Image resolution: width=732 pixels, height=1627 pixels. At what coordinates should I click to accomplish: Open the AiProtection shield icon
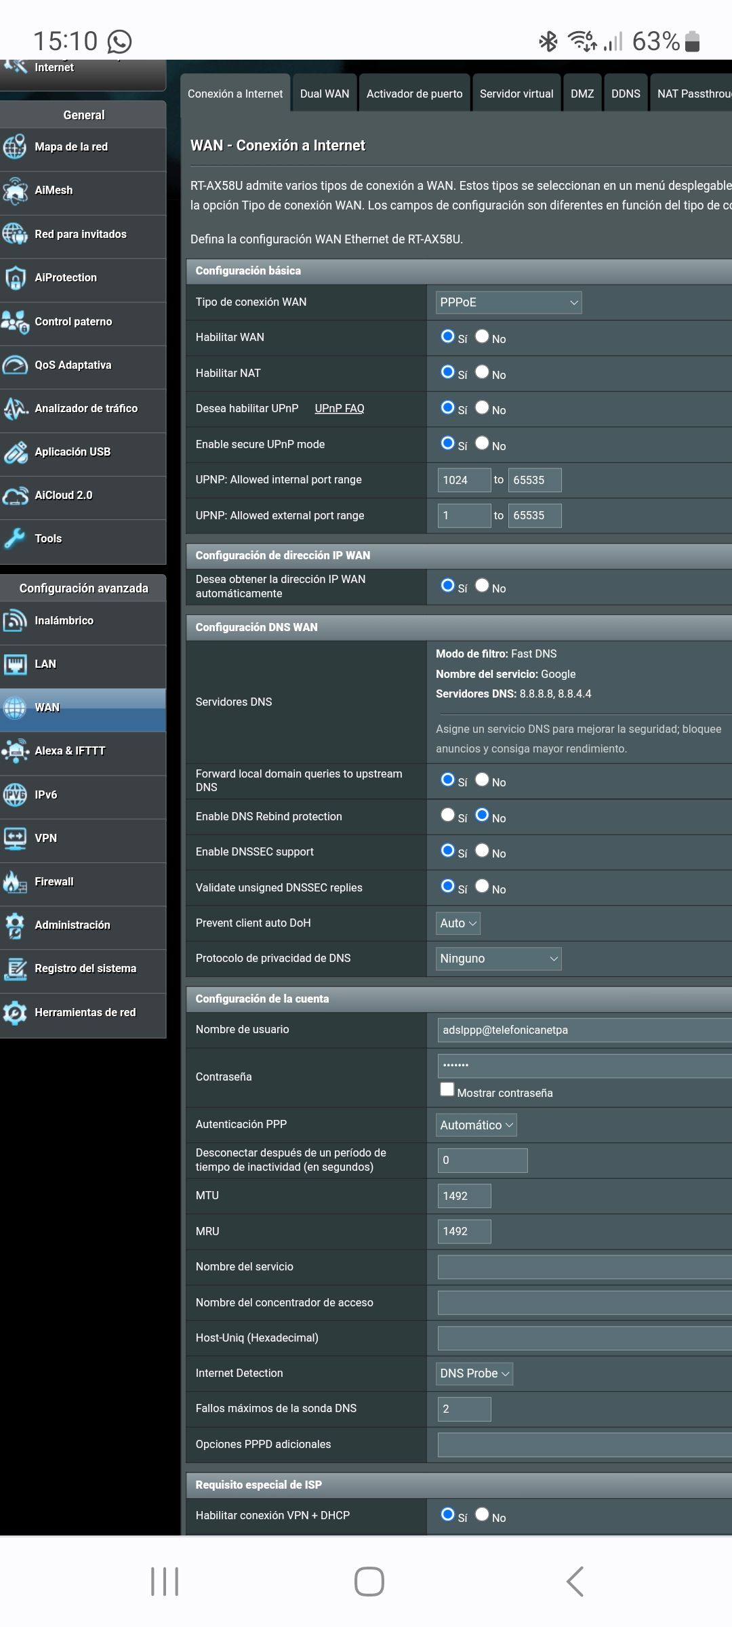[x=15, y=277]
